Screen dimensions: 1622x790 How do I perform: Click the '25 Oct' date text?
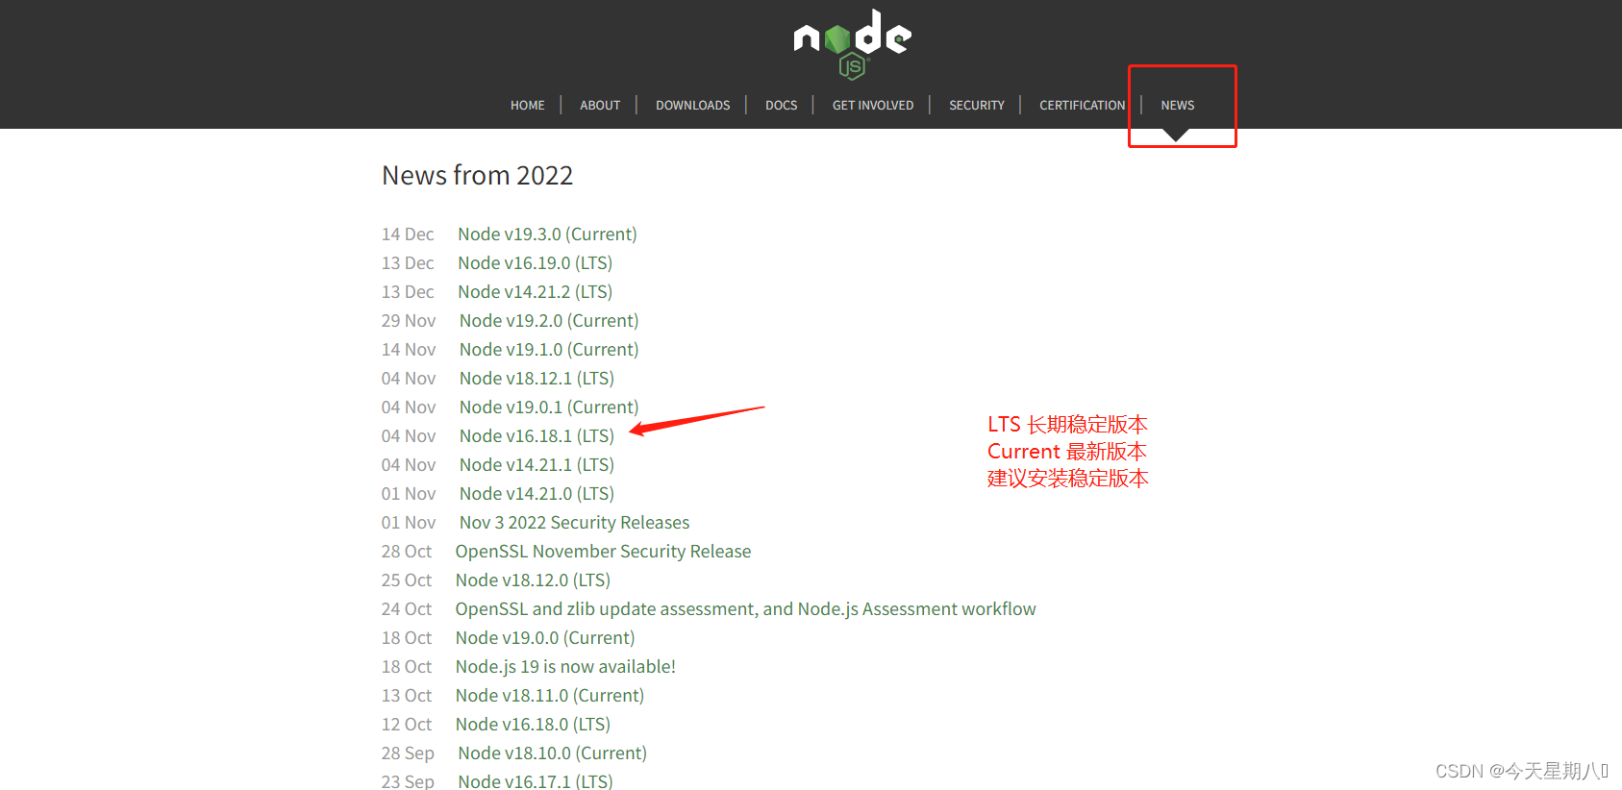tap(407, 580)
